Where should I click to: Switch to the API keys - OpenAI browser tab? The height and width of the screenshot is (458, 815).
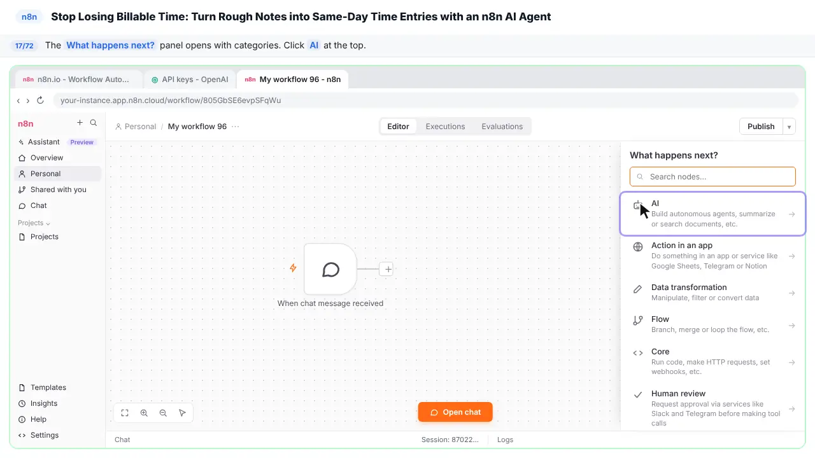190,80
